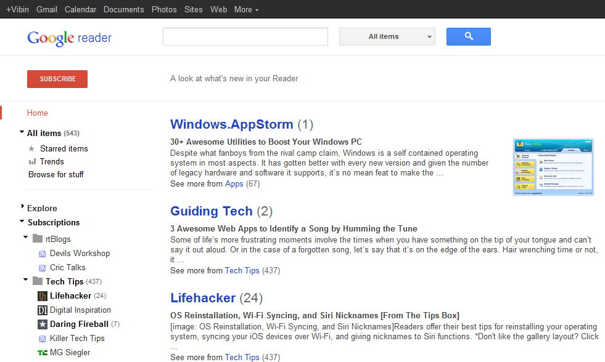Select MG Siegler subscription
This screenshot has width=605, height=362.
tap(70, 352)
